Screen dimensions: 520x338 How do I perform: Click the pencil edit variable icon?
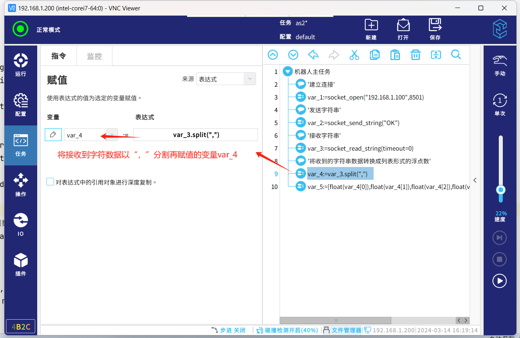[x=53, y=135]
